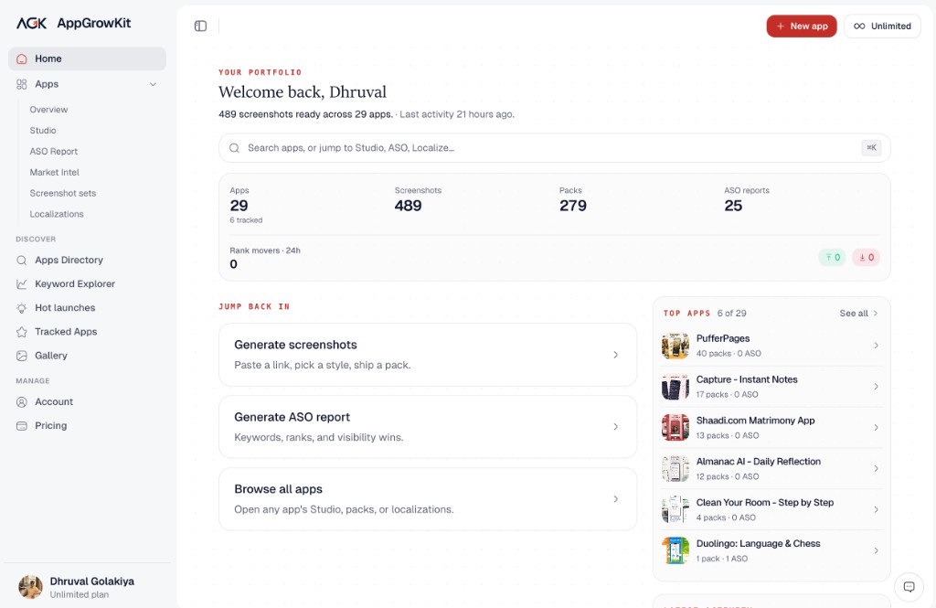Screen dimensions: 936x608
Task: Click the red rank down badge
Action: click(866, 258)
